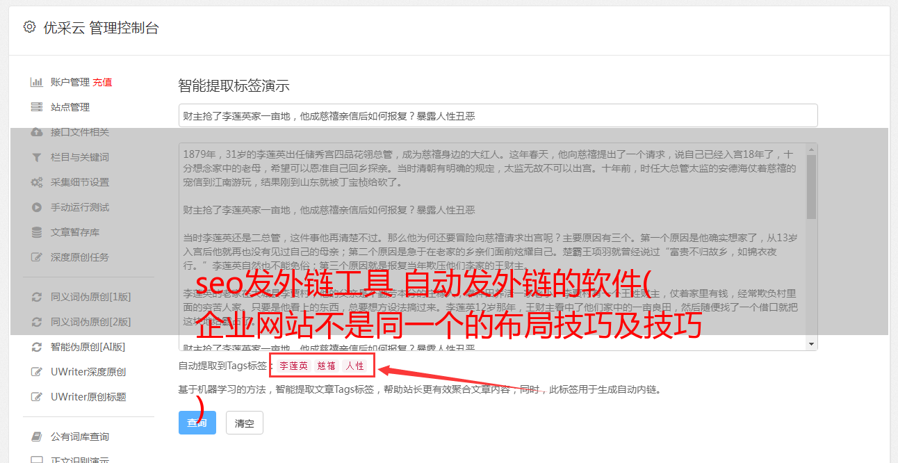Click the 李莲英 tag

point(293,366)
